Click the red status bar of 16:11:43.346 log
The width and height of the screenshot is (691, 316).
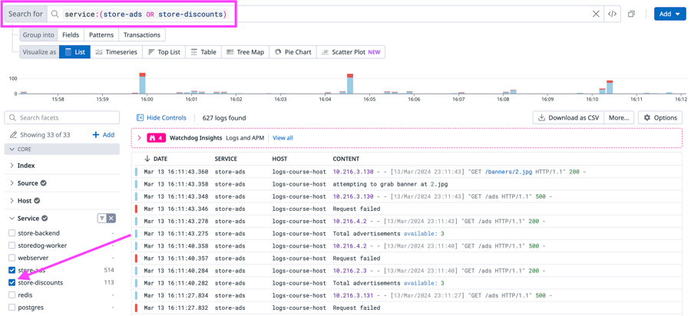(x=137, y=209)
